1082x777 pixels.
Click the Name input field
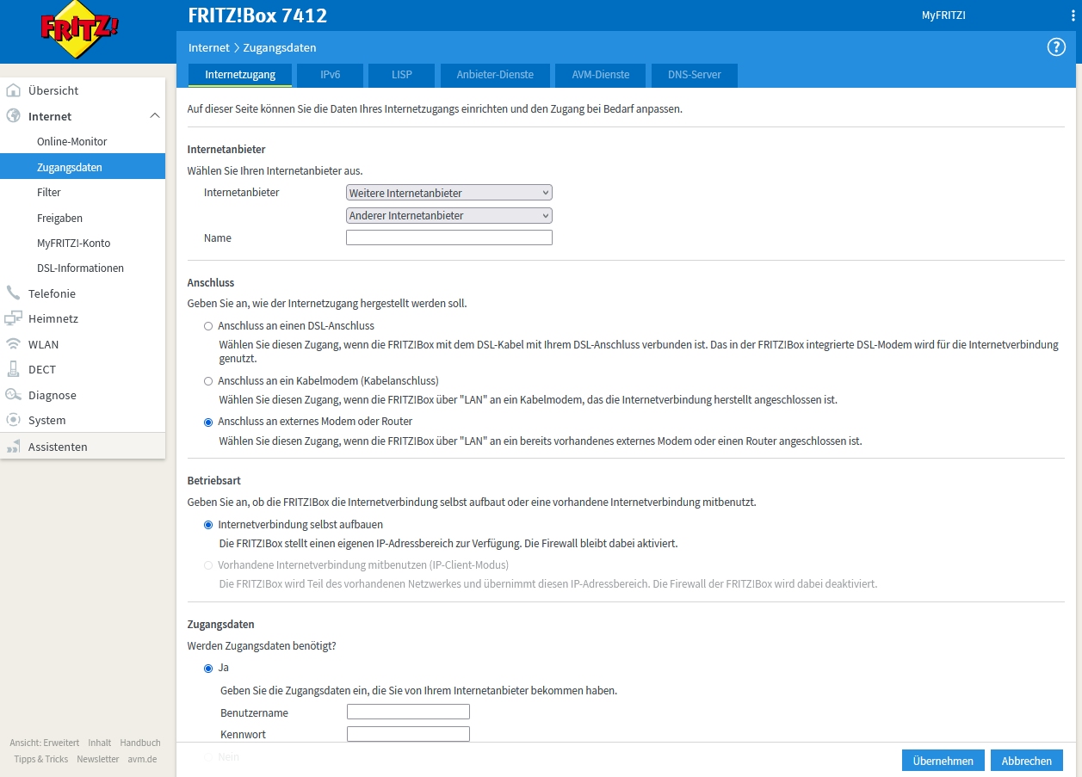coord(448,237)
